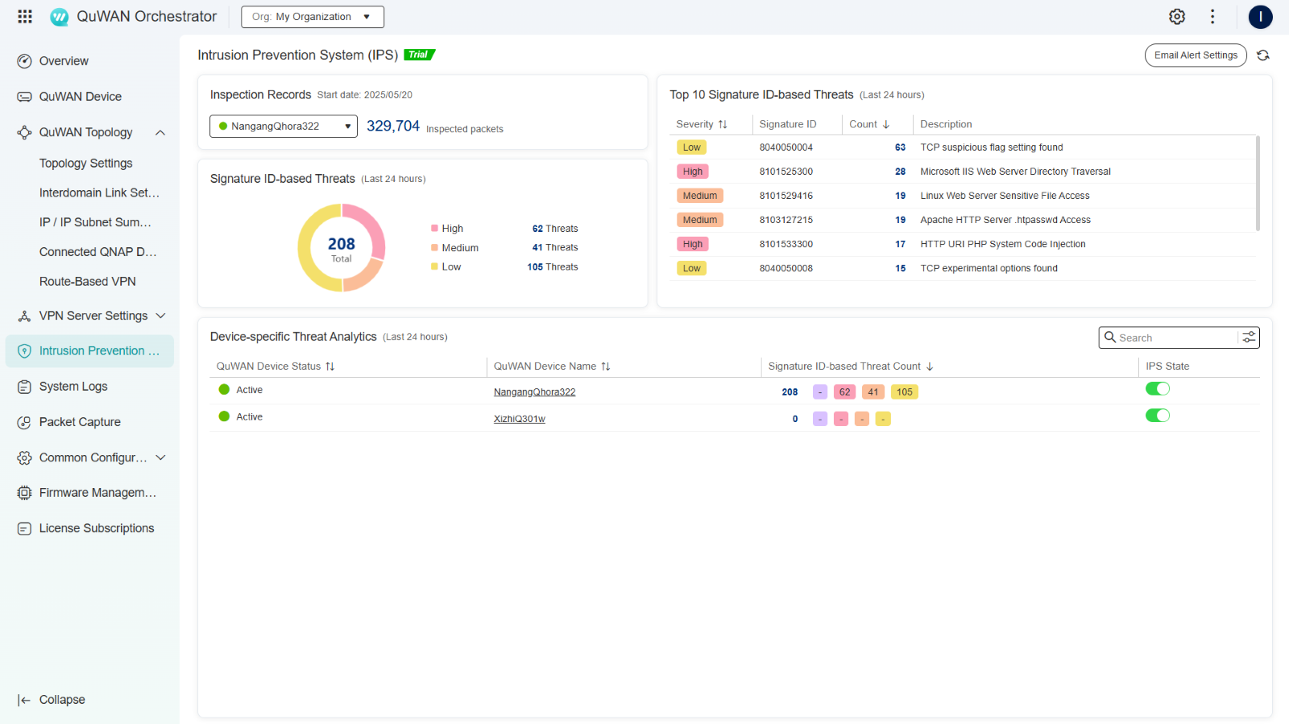Click the Signature ID column header
Screen dimensions: 1289x724
pyautogui.click(x=788, y=124)
